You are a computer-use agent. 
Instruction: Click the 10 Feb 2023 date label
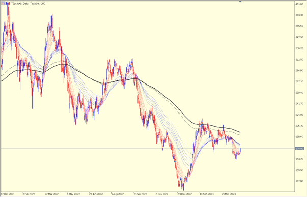coord(207,194)
